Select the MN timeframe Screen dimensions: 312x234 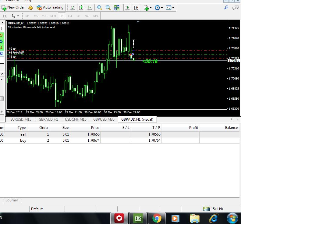[x=96, y=16]
